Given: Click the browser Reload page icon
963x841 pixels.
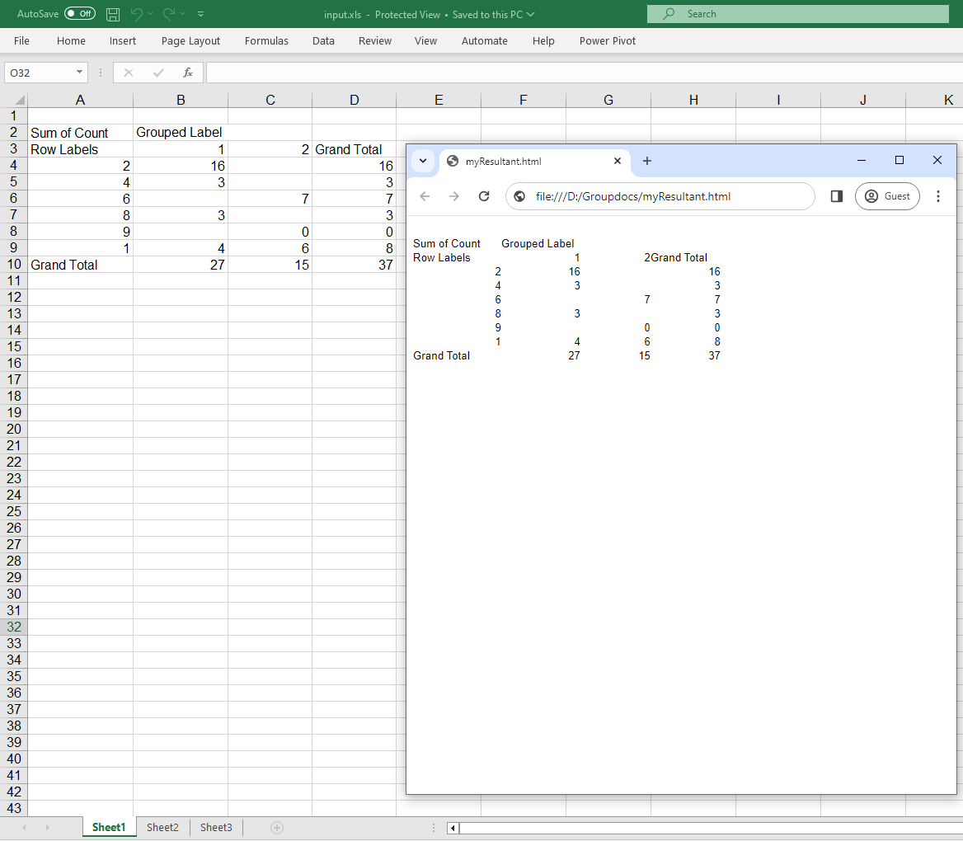Looking at the screenshot, I should pyautogui.click(x=484, y=196).
